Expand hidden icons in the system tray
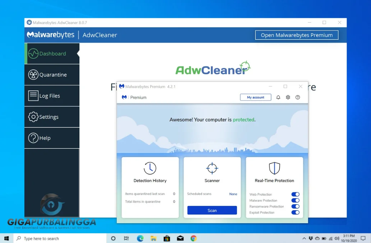Screen dimensions: 371x243 click(x=304, y=238)
